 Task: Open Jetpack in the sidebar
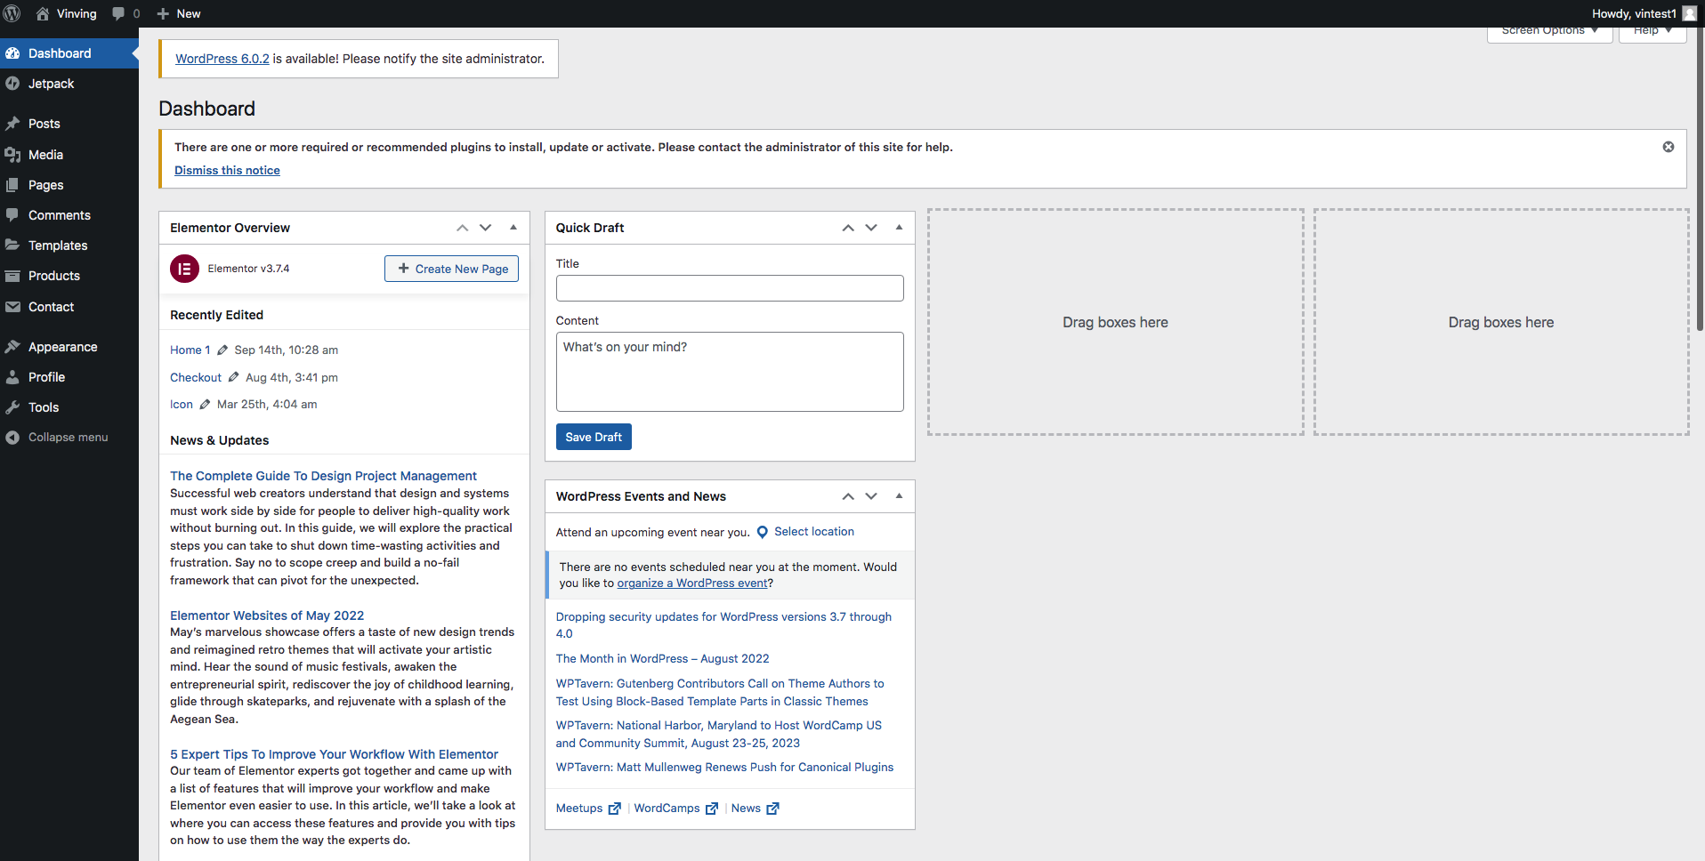coord(69,84)
